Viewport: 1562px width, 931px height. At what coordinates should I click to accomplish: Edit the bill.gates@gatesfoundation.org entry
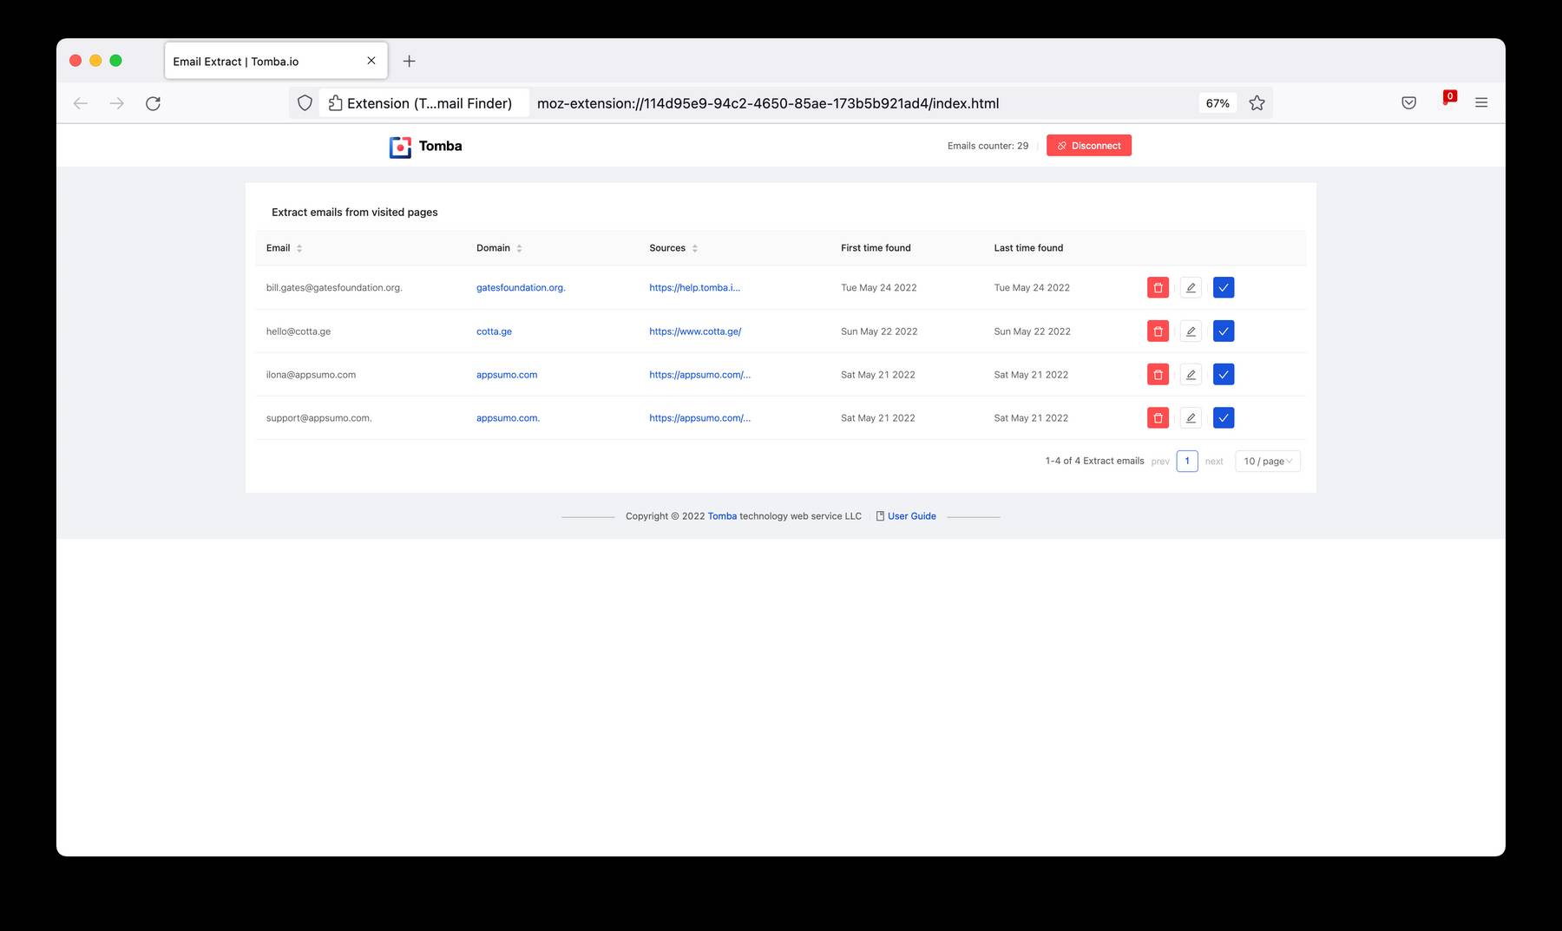pos(1191,287)
